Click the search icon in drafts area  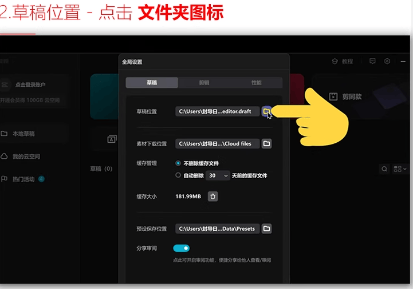point(384,169)
